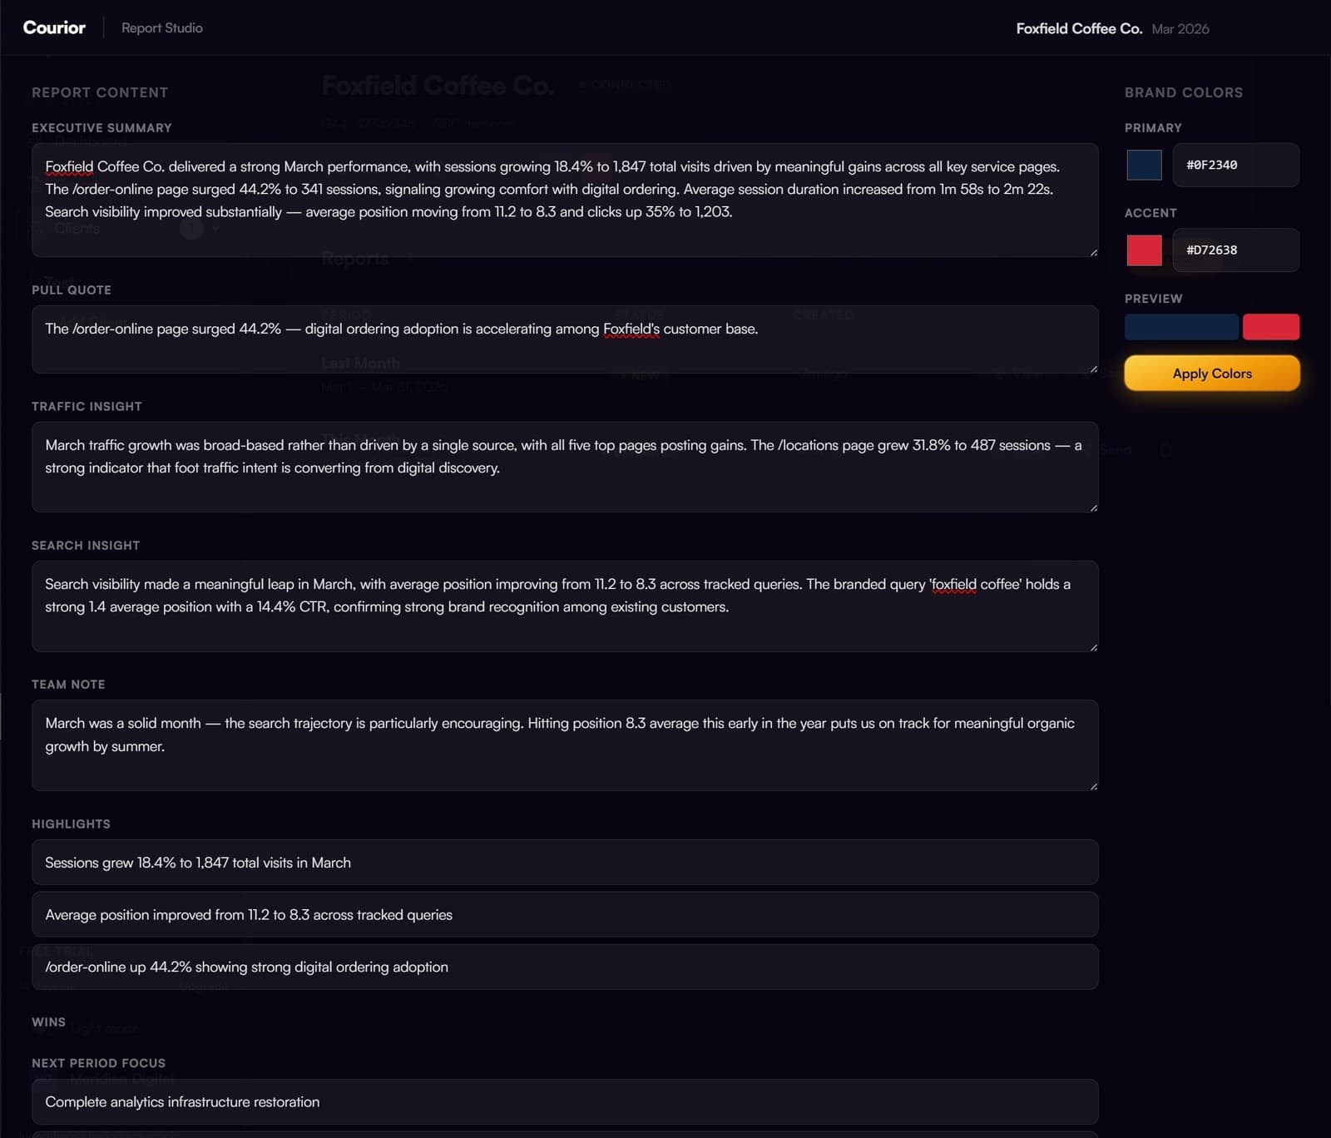Click the PULL QUOTE label
The image size is (1331, 1138).
(x=72, y=290)
